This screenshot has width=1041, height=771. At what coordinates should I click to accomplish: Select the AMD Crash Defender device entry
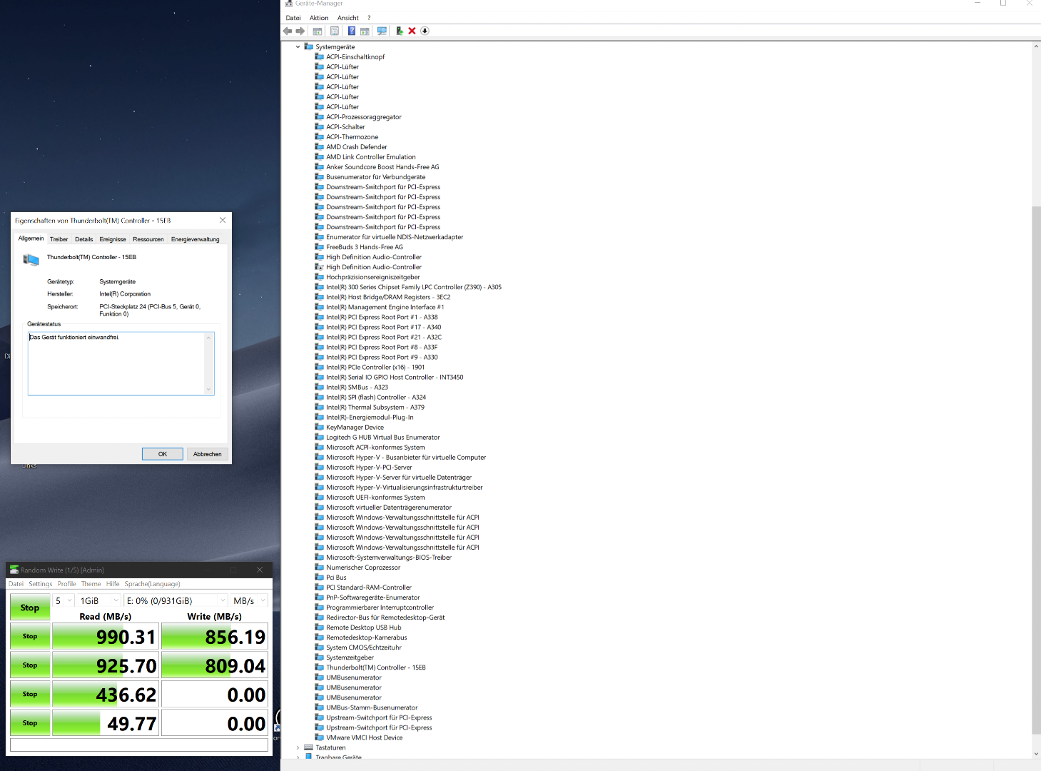click(356, 147)
